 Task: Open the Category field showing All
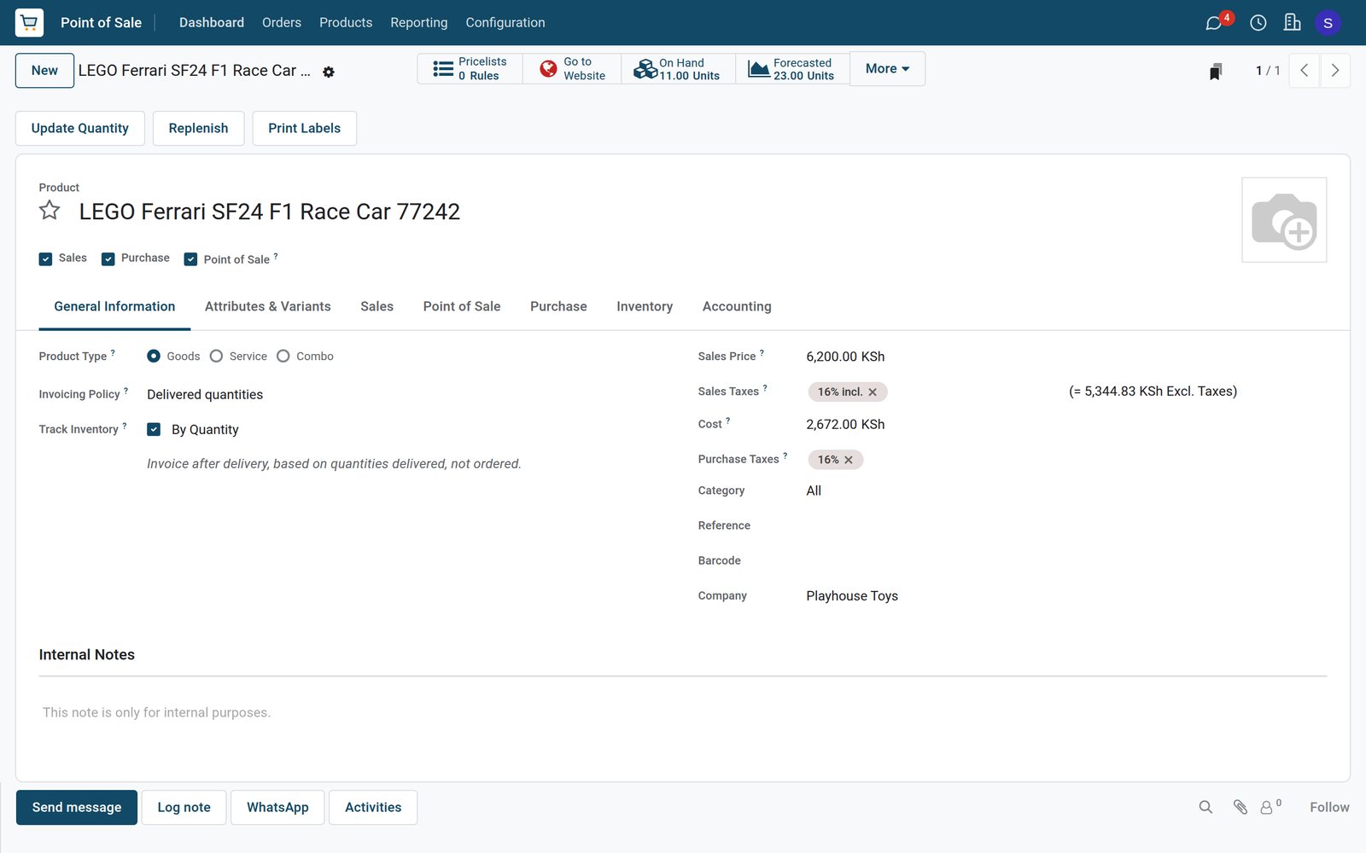(814, 490)
